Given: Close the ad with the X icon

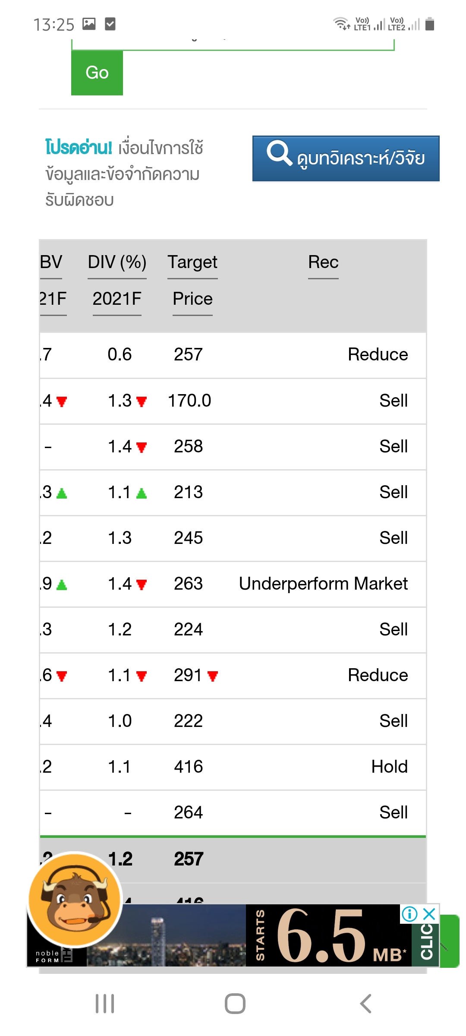Looking at the screenshot, I should [x=429, y=913].
